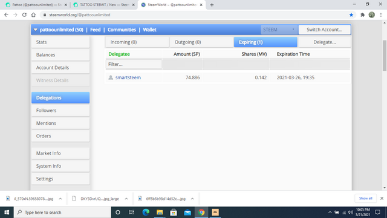
Task: Open the Chrome profile avatar
Action: 372,15
